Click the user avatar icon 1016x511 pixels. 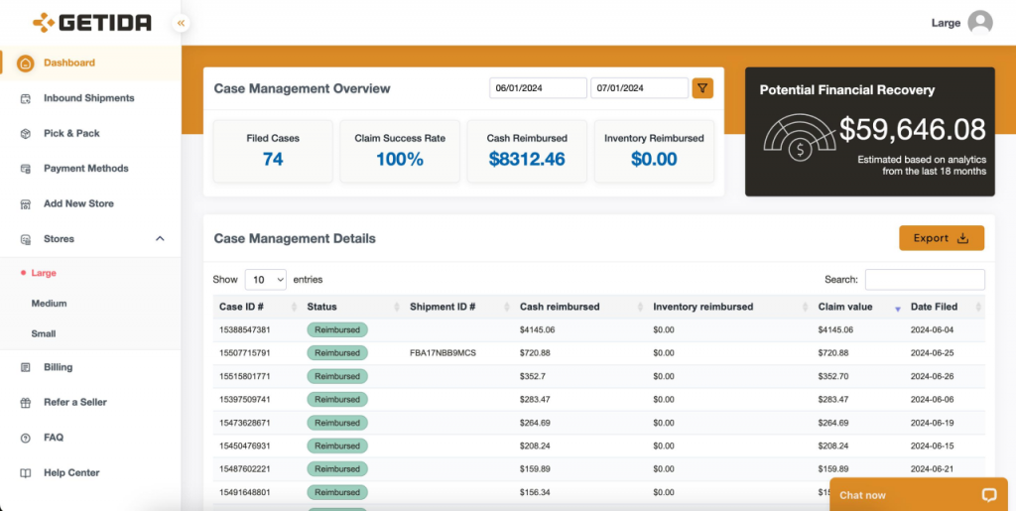(979, 23)
